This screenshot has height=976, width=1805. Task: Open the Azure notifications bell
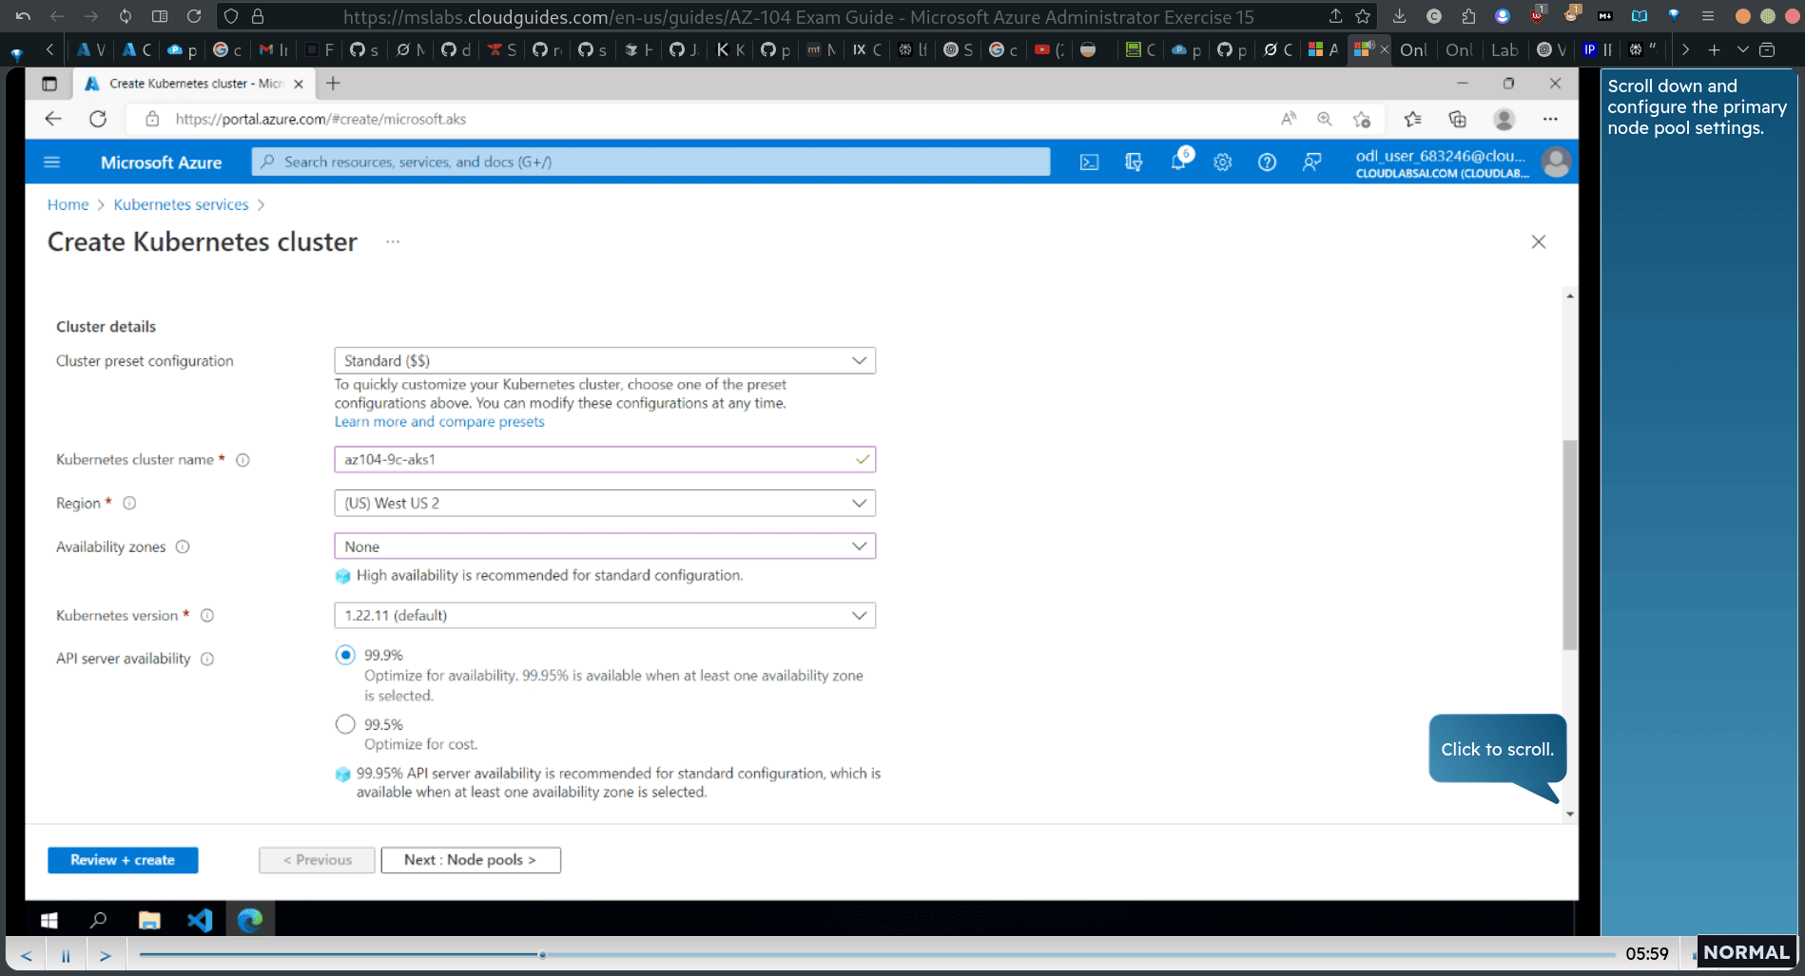pos(1178,162)
